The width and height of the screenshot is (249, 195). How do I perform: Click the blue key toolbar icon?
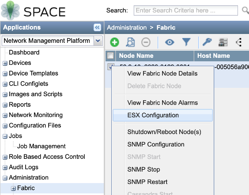tap(207, 42)
